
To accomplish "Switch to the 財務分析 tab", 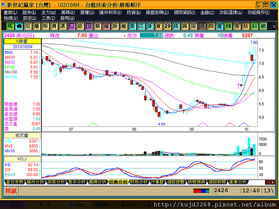I will coord(139,182).
